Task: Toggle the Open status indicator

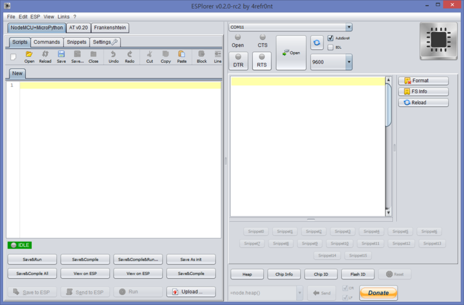Action: coord(238,37)
